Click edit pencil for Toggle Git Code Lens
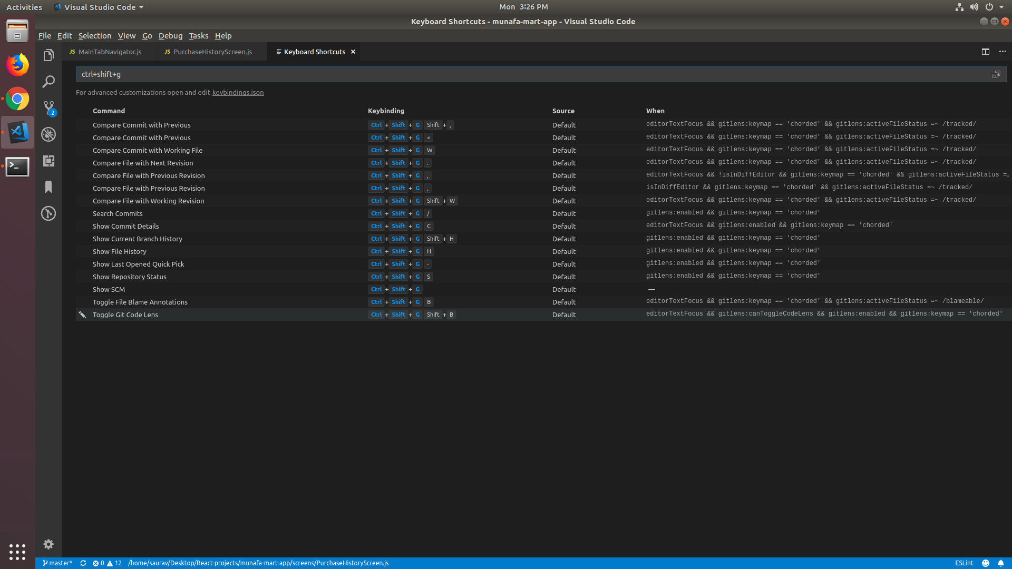The width and height of the screenshot is (1012, 569). point(82,315)
